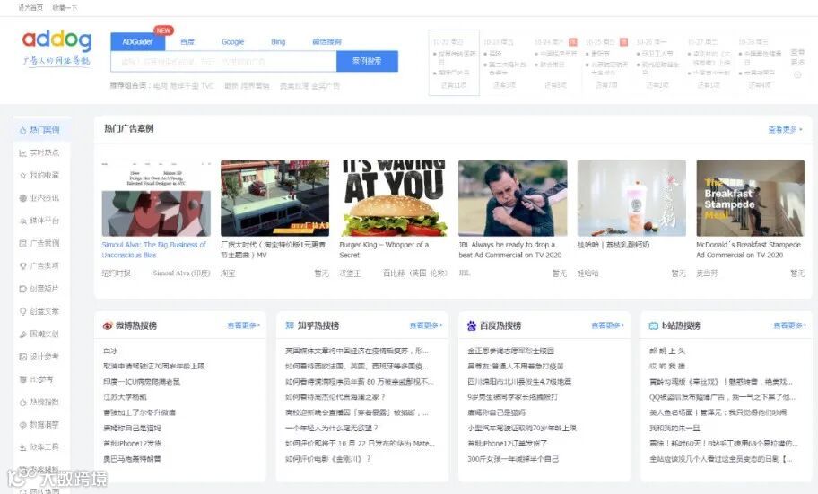
Task: Select the 10-22 calendar day card
Action: [x=454, y=63]
